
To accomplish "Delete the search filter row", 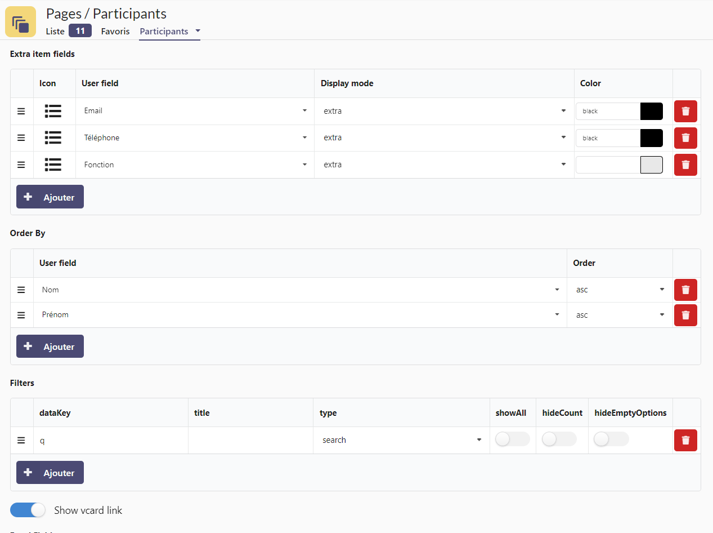I will tap(685, 440).
